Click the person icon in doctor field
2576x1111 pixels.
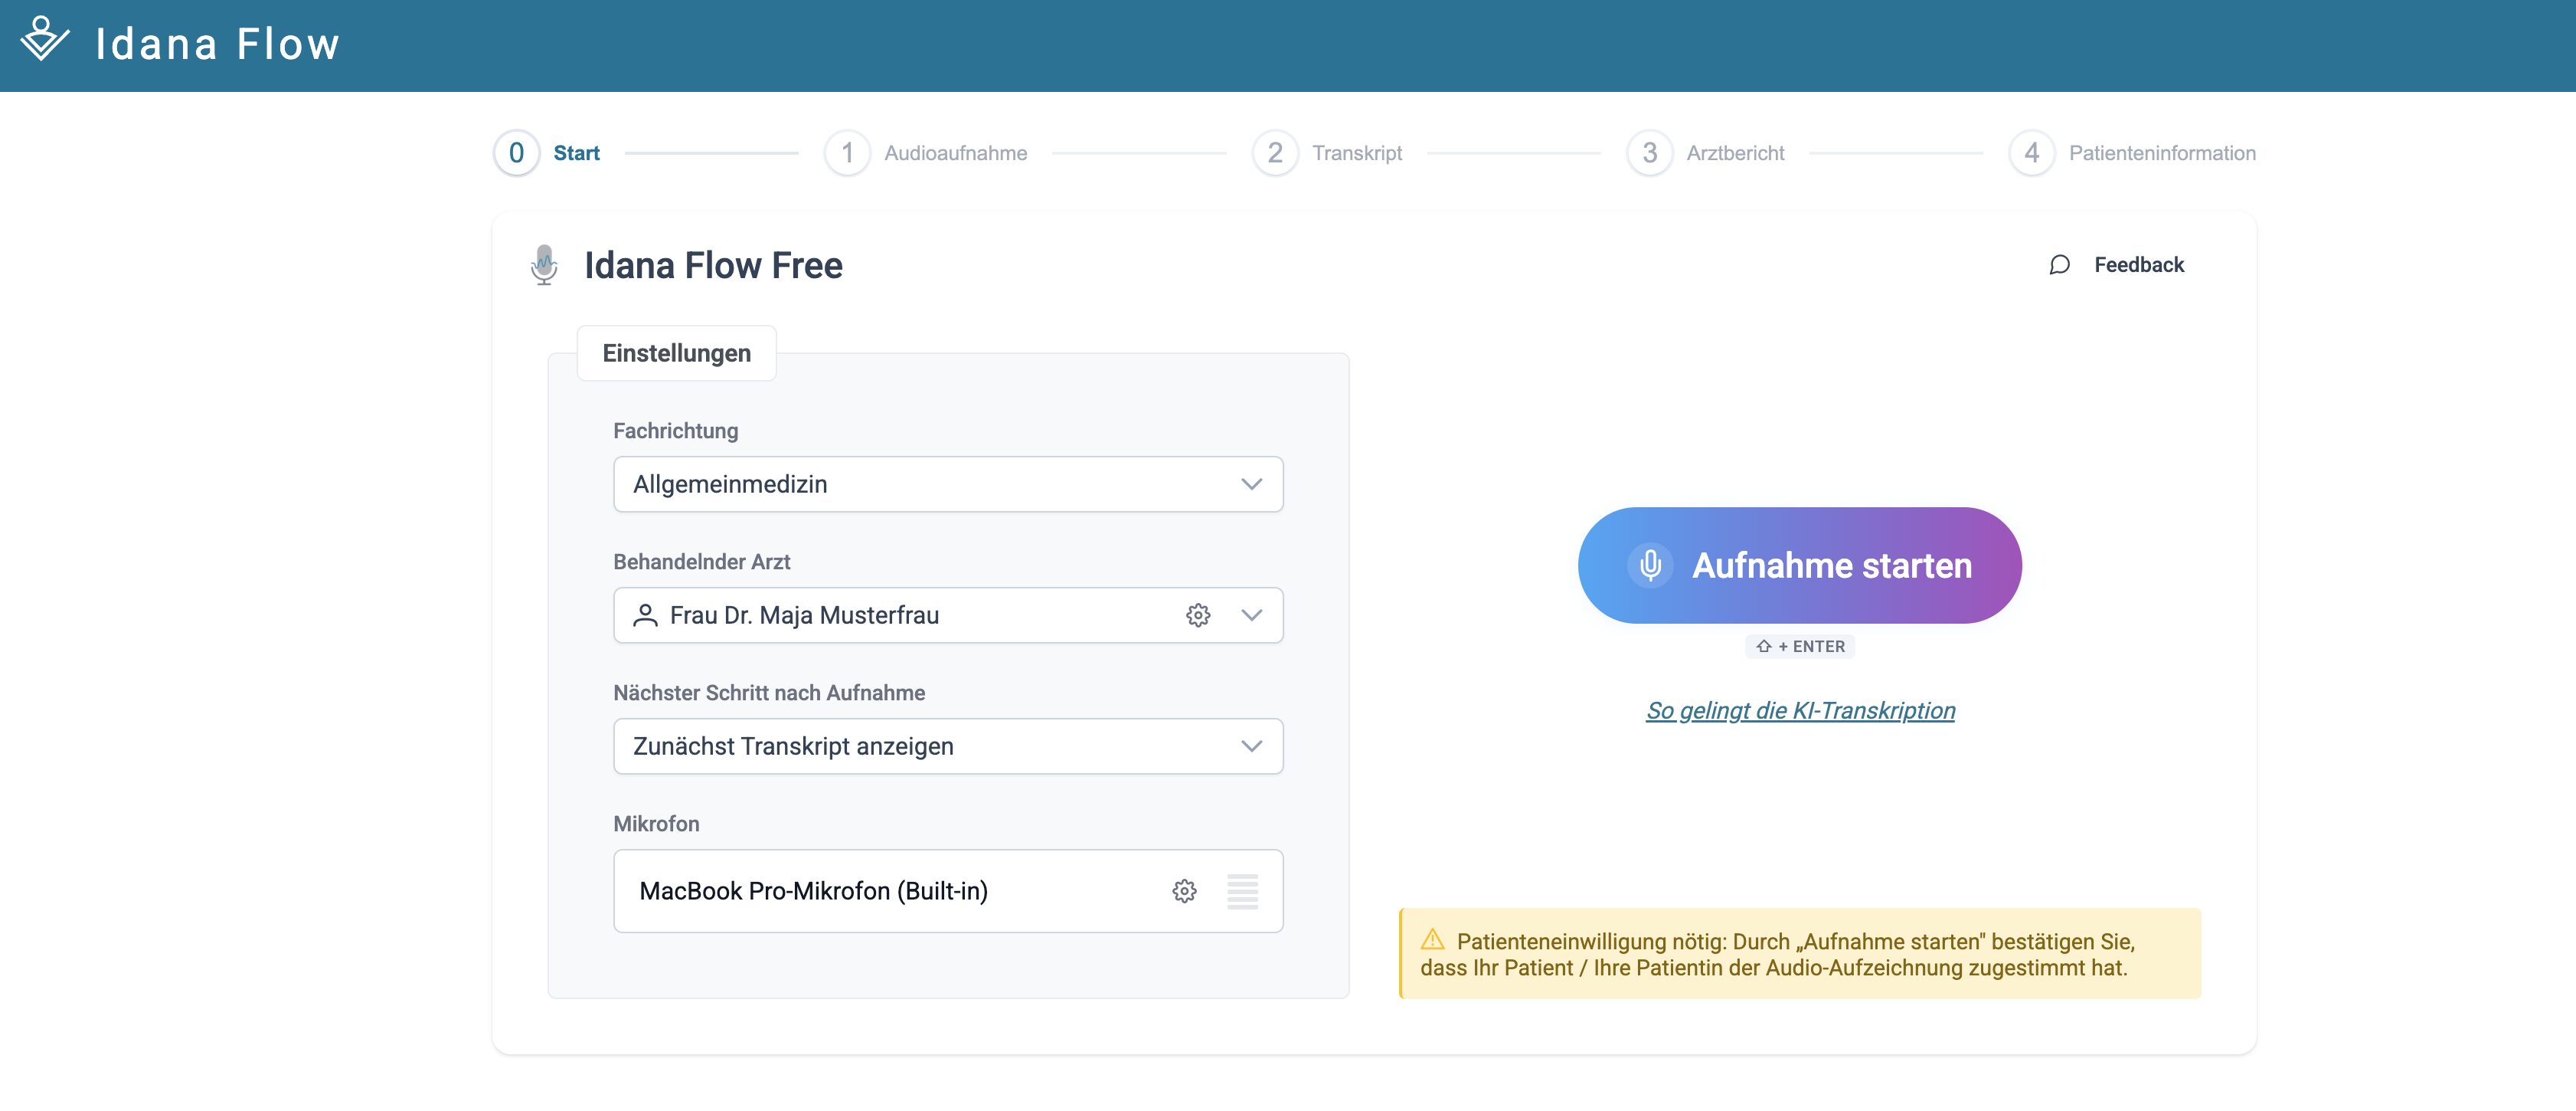coord(645,615)
